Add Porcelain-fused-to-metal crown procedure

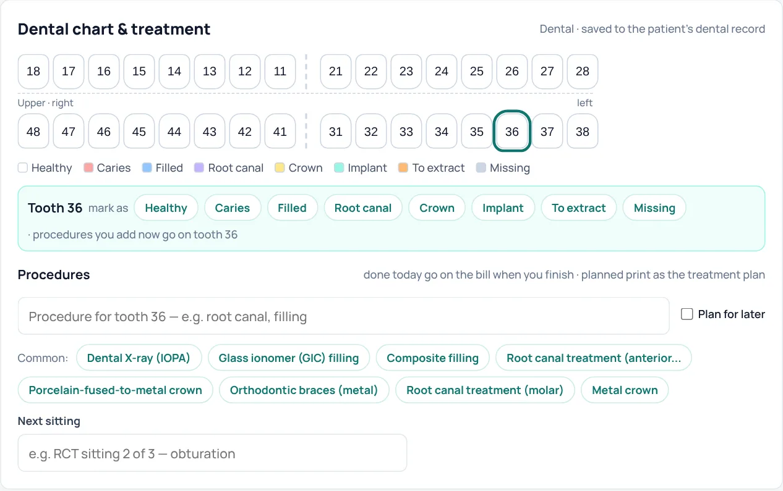pyautogui.click(x=116, y=390)
